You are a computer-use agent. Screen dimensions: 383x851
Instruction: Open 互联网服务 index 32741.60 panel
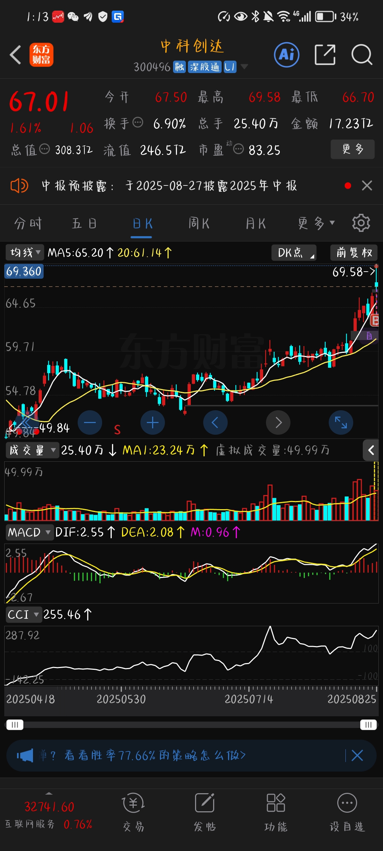click(x=49, y=815)
